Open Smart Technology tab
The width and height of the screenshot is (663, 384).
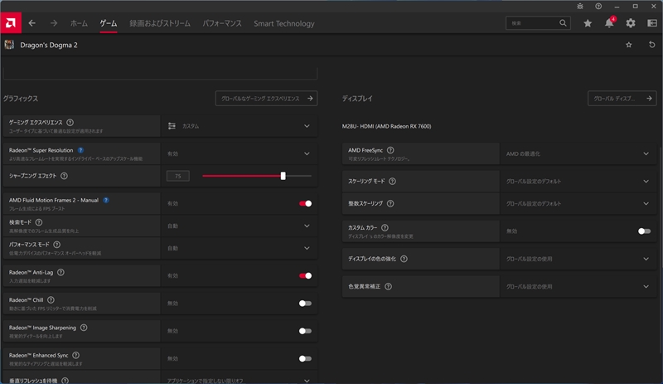point(284,24)
